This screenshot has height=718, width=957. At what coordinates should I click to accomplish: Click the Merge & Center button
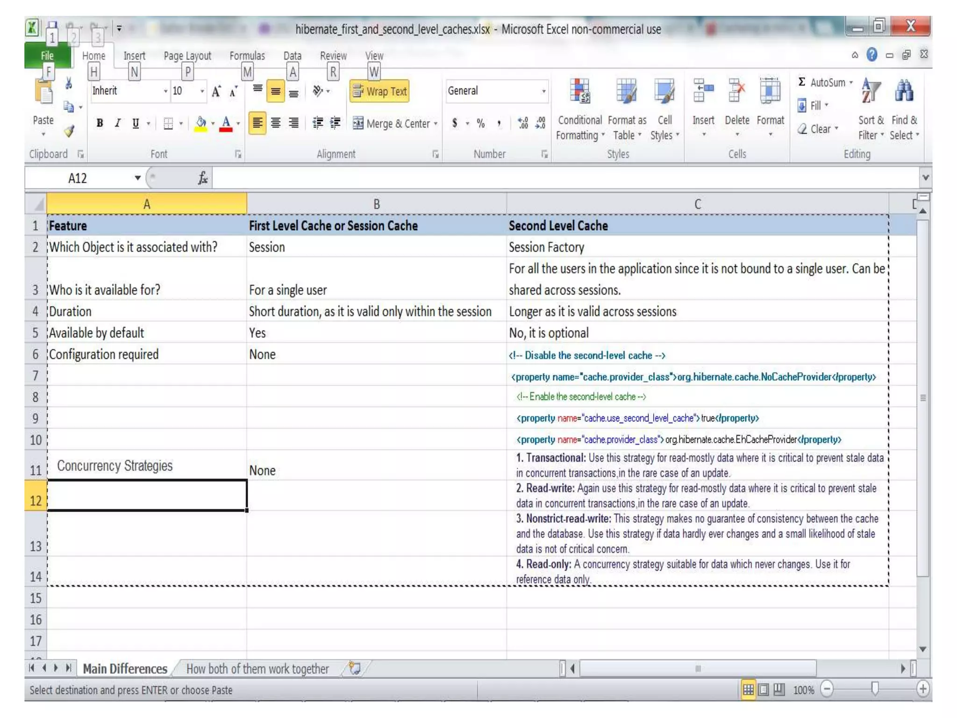coord(392,123)
